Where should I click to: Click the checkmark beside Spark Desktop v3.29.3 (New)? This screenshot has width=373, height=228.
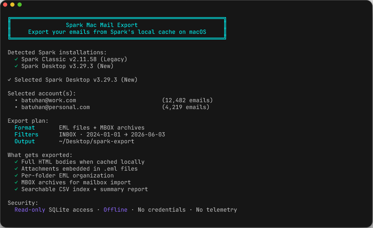16,66
